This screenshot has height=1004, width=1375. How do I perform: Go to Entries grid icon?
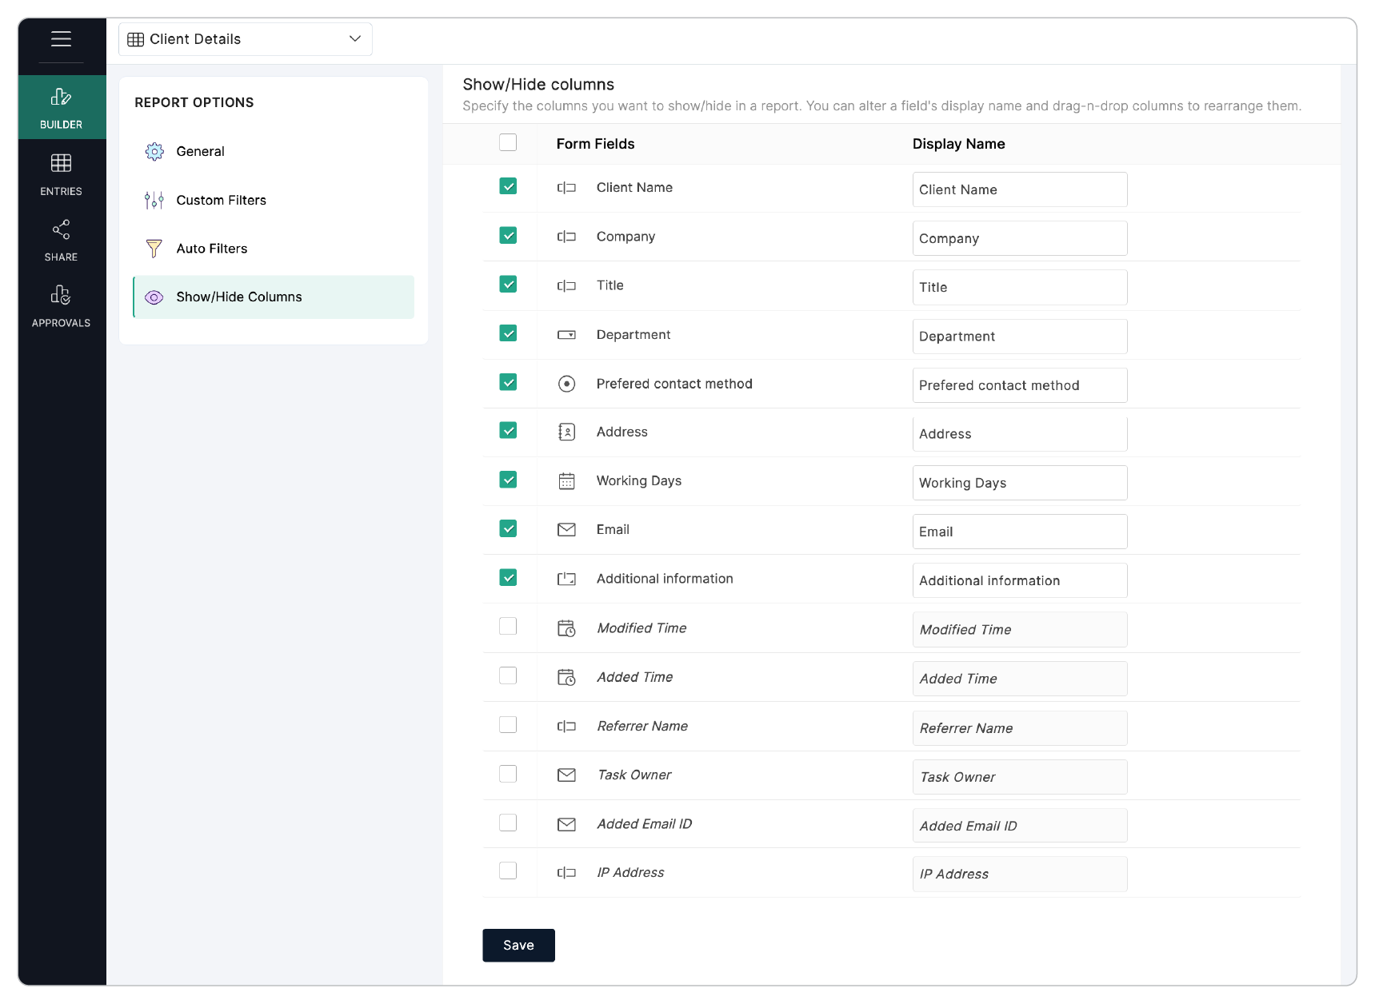61,163
